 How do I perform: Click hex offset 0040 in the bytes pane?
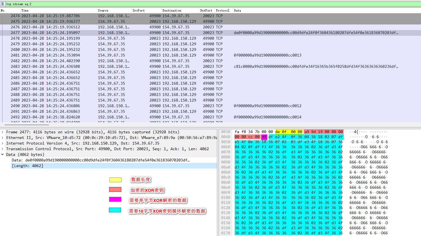pyautogui.click(x=226, y=137)
